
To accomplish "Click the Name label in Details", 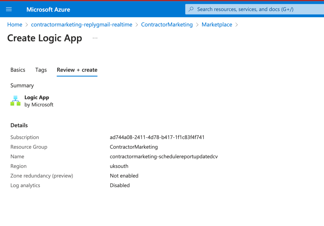I will tap(17, 157).
